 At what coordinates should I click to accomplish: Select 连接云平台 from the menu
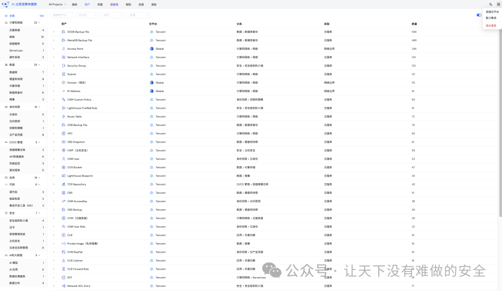coord(492,12)
